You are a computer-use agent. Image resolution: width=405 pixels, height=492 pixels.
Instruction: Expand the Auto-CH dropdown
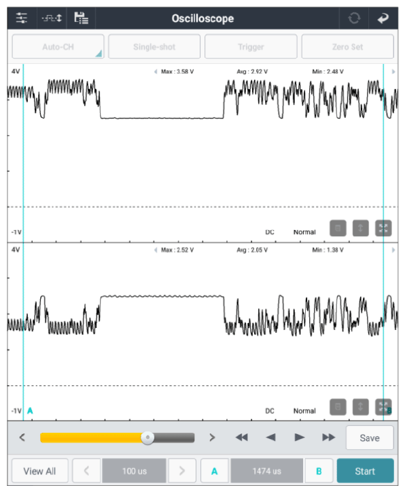coord(58,47)
